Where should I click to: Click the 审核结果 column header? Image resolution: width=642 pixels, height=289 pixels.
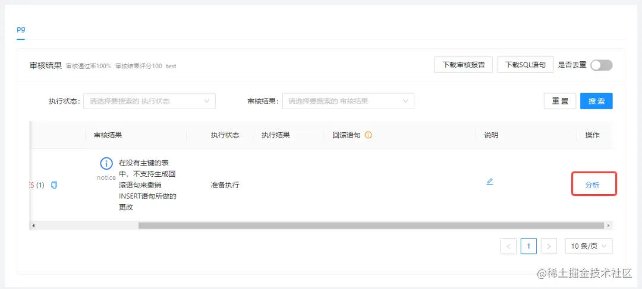[x=108, y=135]
